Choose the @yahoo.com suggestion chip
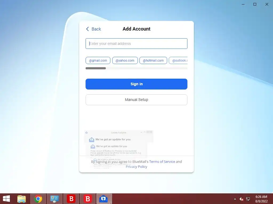The width and height of the screenshot is (273, 204). point(125,61)
